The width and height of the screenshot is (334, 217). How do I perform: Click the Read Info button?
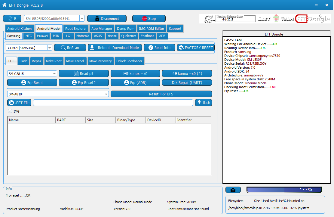tap(159, 48)
